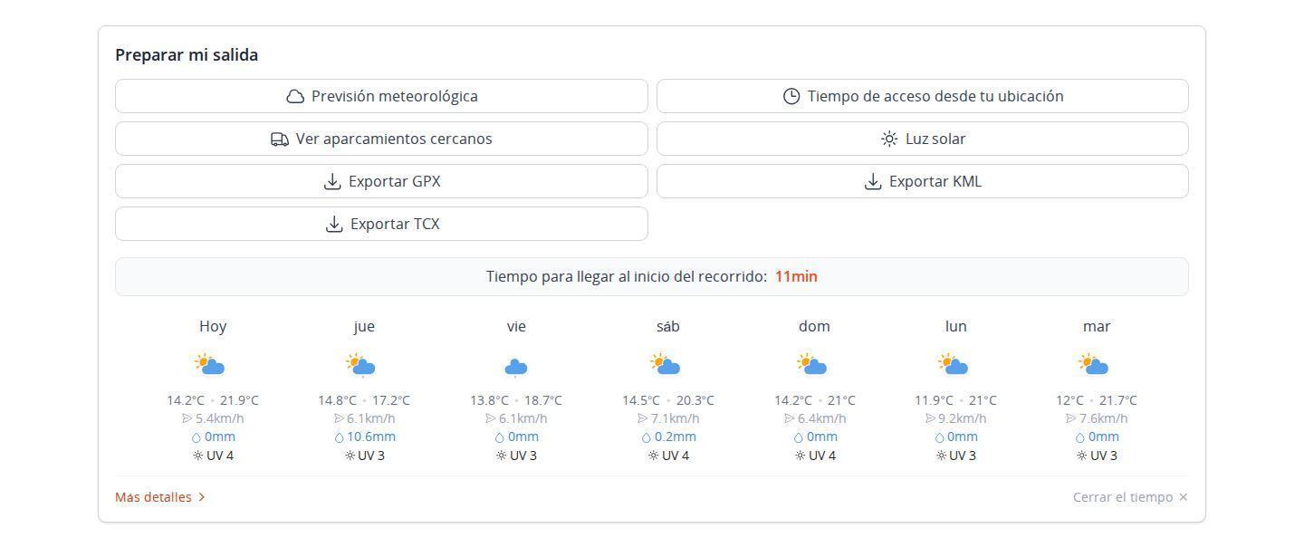Show Luz solar information
Viewport: 1304px width, 547px height.
coord(922,139)
